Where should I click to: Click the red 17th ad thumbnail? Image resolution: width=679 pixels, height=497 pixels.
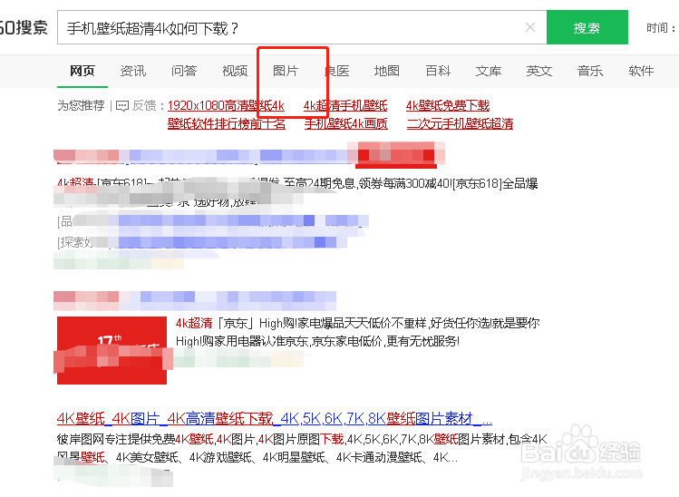[x=112, y=350]
